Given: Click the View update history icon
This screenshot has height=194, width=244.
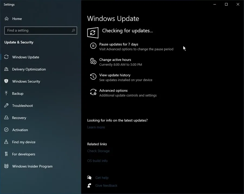Looking at the screenshot, I should (93, 76).
